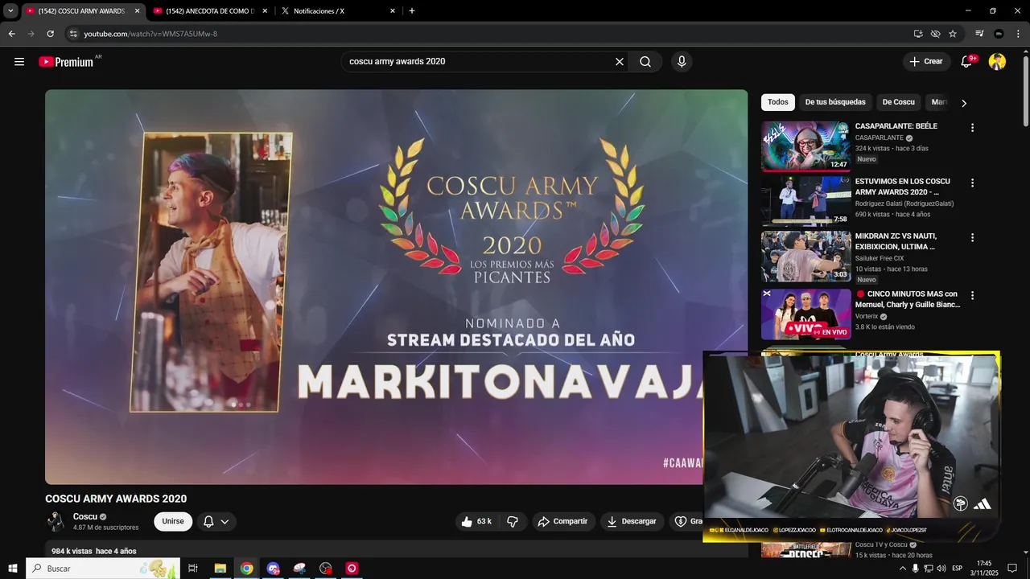The height and width of the screenshot is (579, 1030).
Task: Bookmark this page with star icon
Action: 953,34
